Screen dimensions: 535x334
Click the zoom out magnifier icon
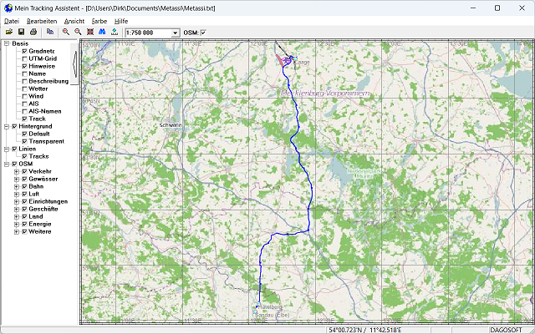[78, 32]
